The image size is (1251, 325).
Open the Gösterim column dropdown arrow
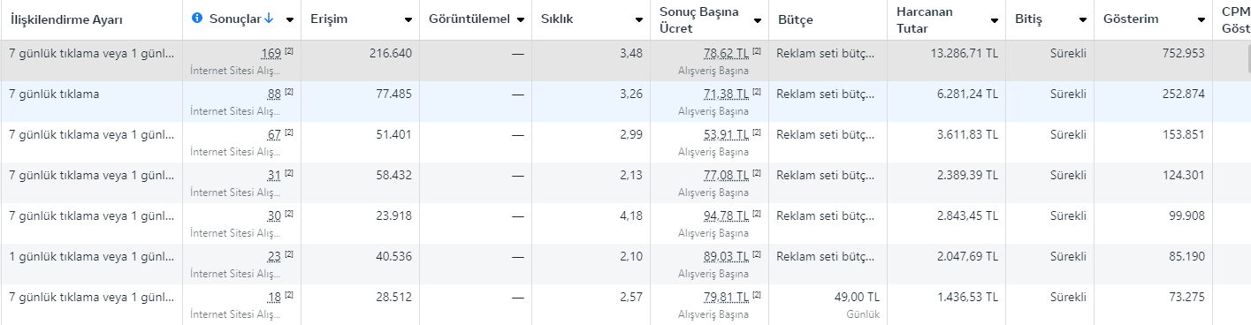[1201, 19]
